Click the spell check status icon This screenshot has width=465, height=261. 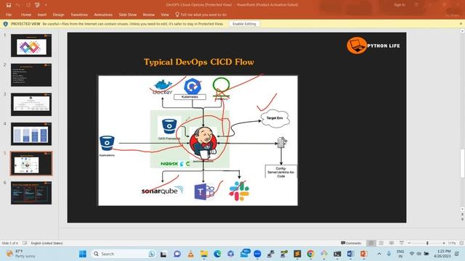pyautogui.click(x=25, y=243)
